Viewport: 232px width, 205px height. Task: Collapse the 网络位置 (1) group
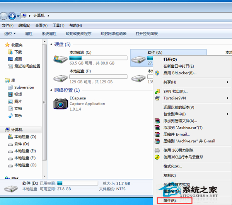coord(51,90)
